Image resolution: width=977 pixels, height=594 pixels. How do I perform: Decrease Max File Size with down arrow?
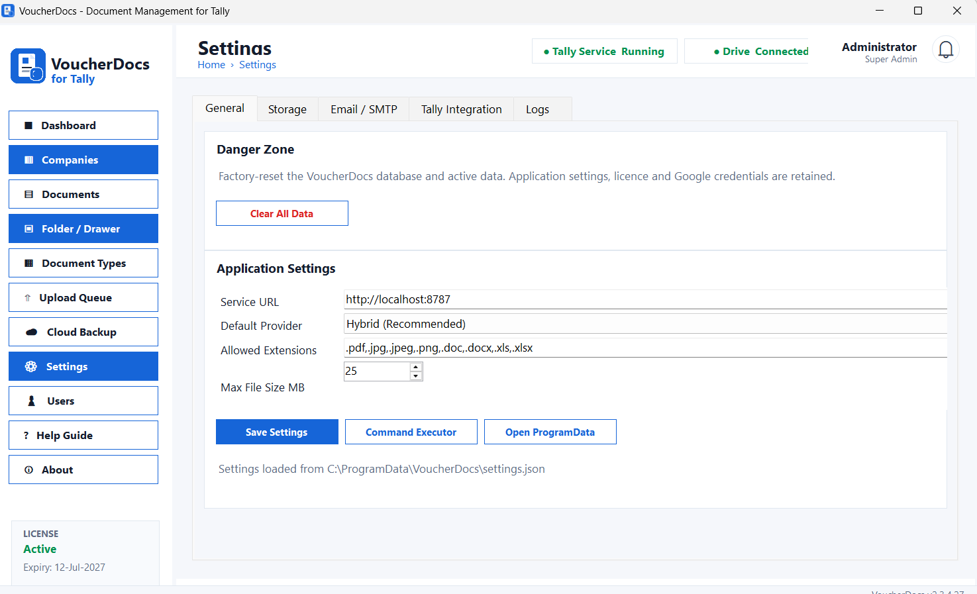[x=416, y=376]
